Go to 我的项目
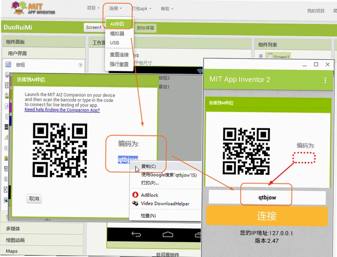Image resolution: width=337 pixels, height=257 pixels. 316,11
